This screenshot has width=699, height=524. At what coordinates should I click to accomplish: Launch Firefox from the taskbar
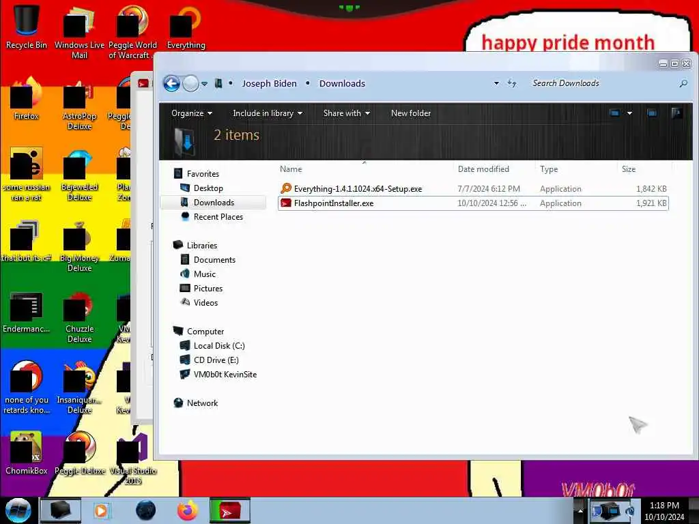click(187, 510)
